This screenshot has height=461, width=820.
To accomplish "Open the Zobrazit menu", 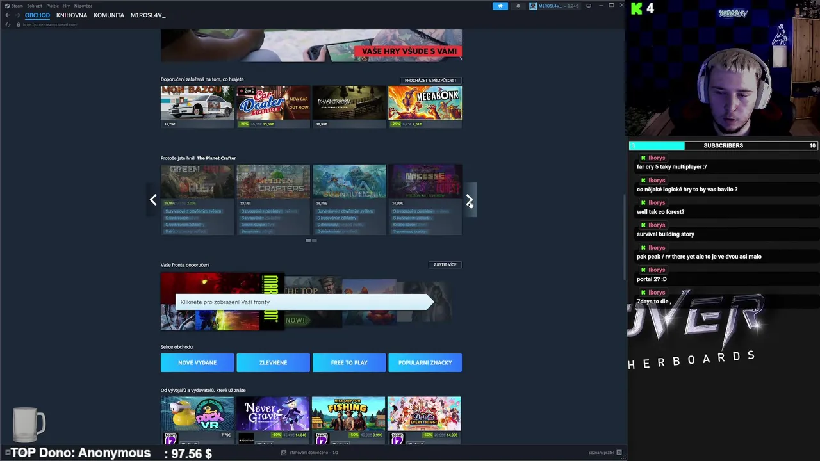I will coord(35,6).
